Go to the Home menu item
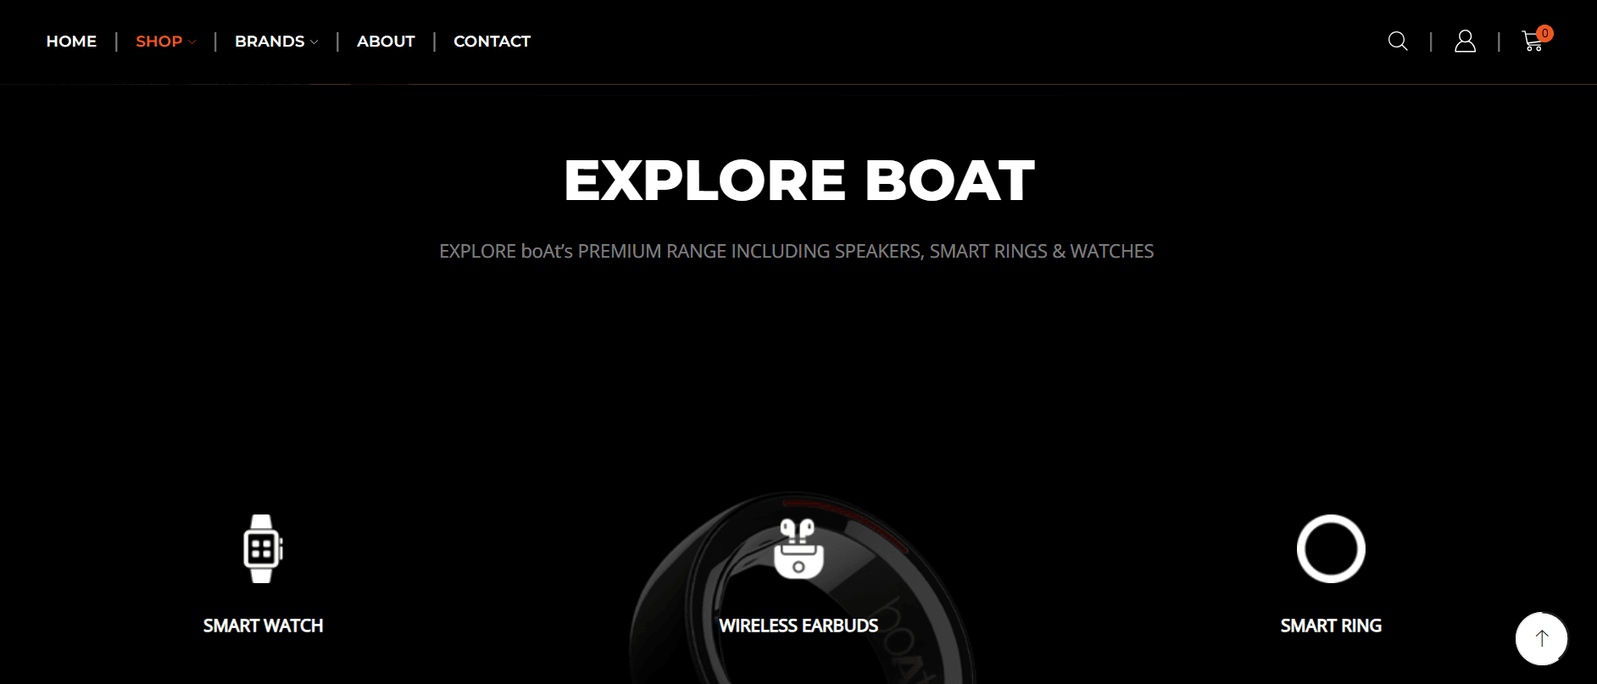Image resolution: width=1597 pixels, height=684 pixels. [71, 42]
